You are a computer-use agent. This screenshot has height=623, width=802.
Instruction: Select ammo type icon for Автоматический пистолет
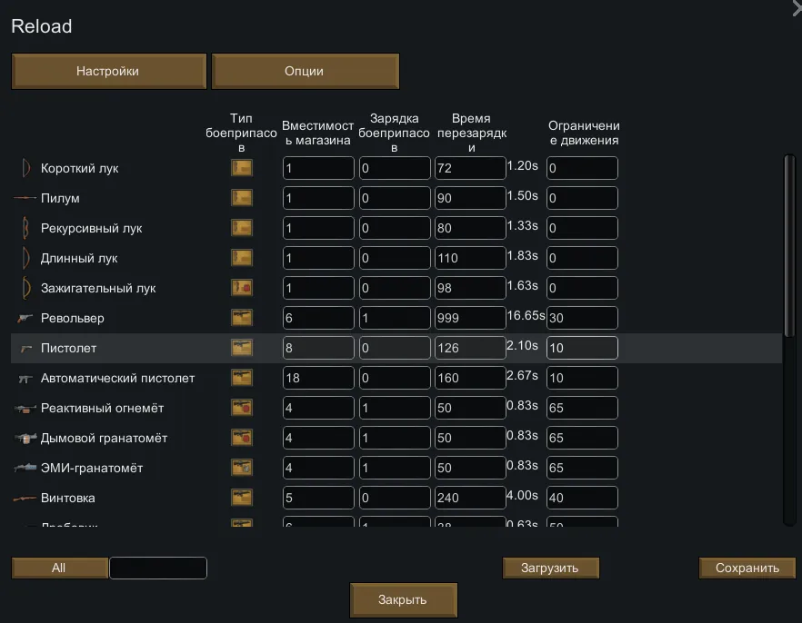point(241,378)
